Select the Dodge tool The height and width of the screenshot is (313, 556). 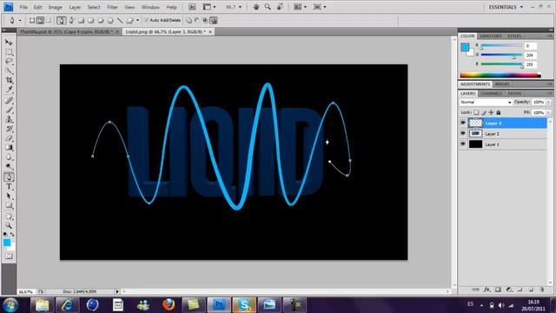coord(9,166)
